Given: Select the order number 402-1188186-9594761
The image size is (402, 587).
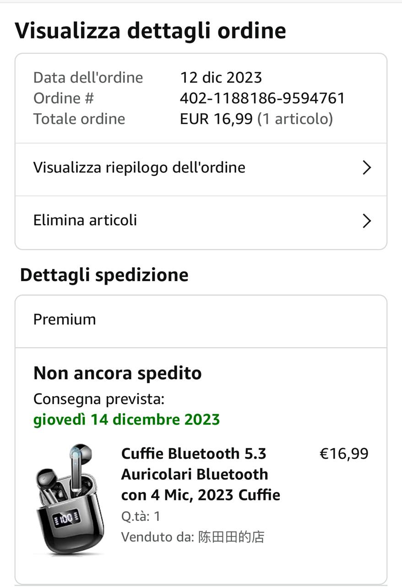Looking at the screenshot, I should [262, 98].
